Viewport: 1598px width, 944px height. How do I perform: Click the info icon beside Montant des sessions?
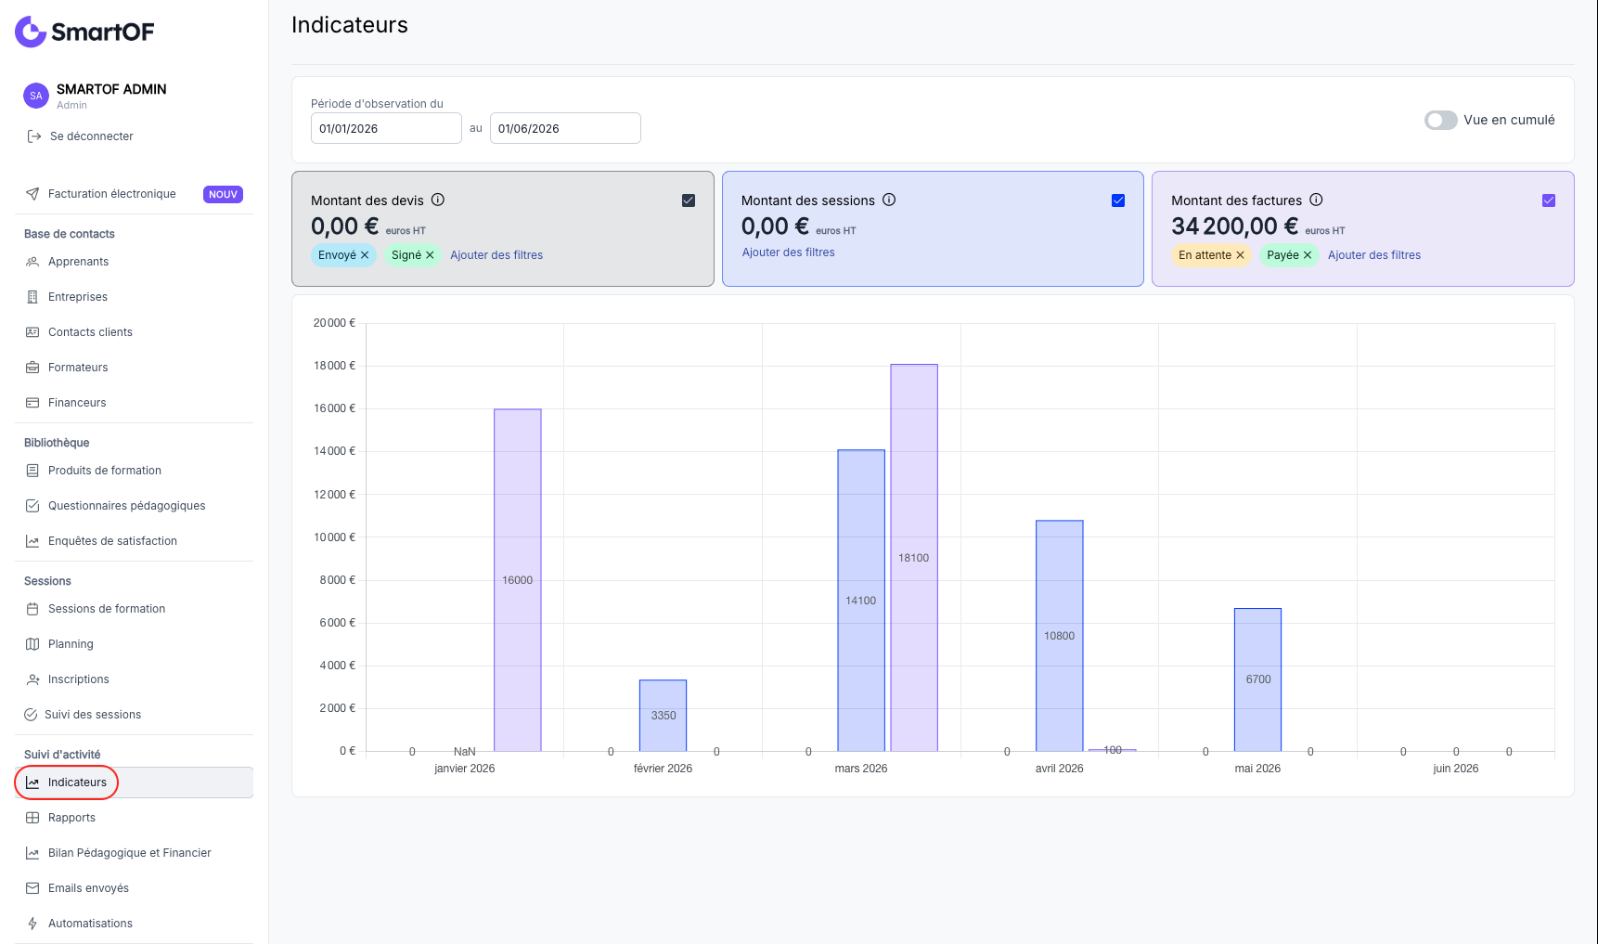tap(889, 200)
